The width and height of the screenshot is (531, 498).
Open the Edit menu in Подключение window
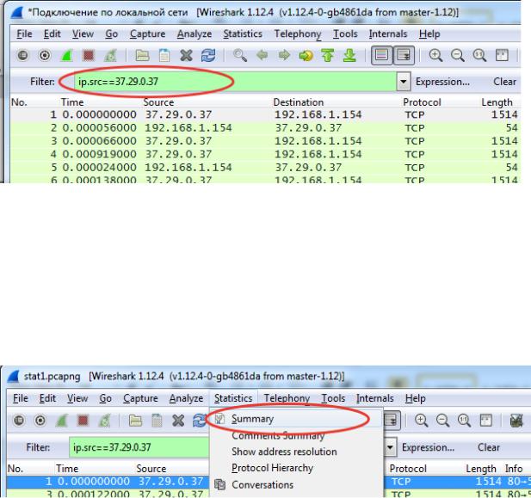tap(52, 34)
